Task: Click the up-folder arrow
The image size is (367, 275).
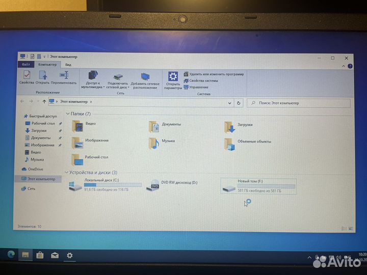Action: click(x=44, y=101)
